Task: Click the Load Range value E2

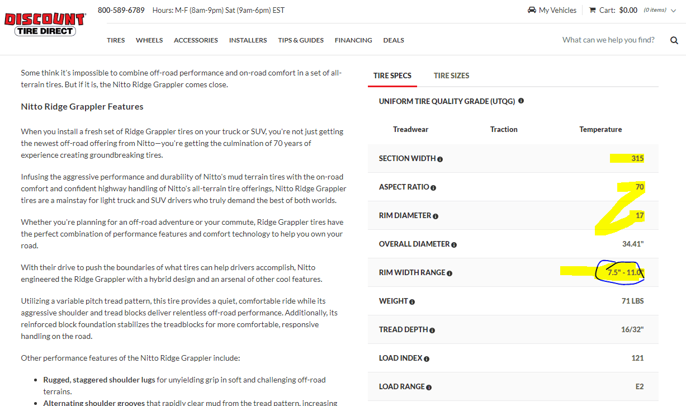Action: pos(639,386)
